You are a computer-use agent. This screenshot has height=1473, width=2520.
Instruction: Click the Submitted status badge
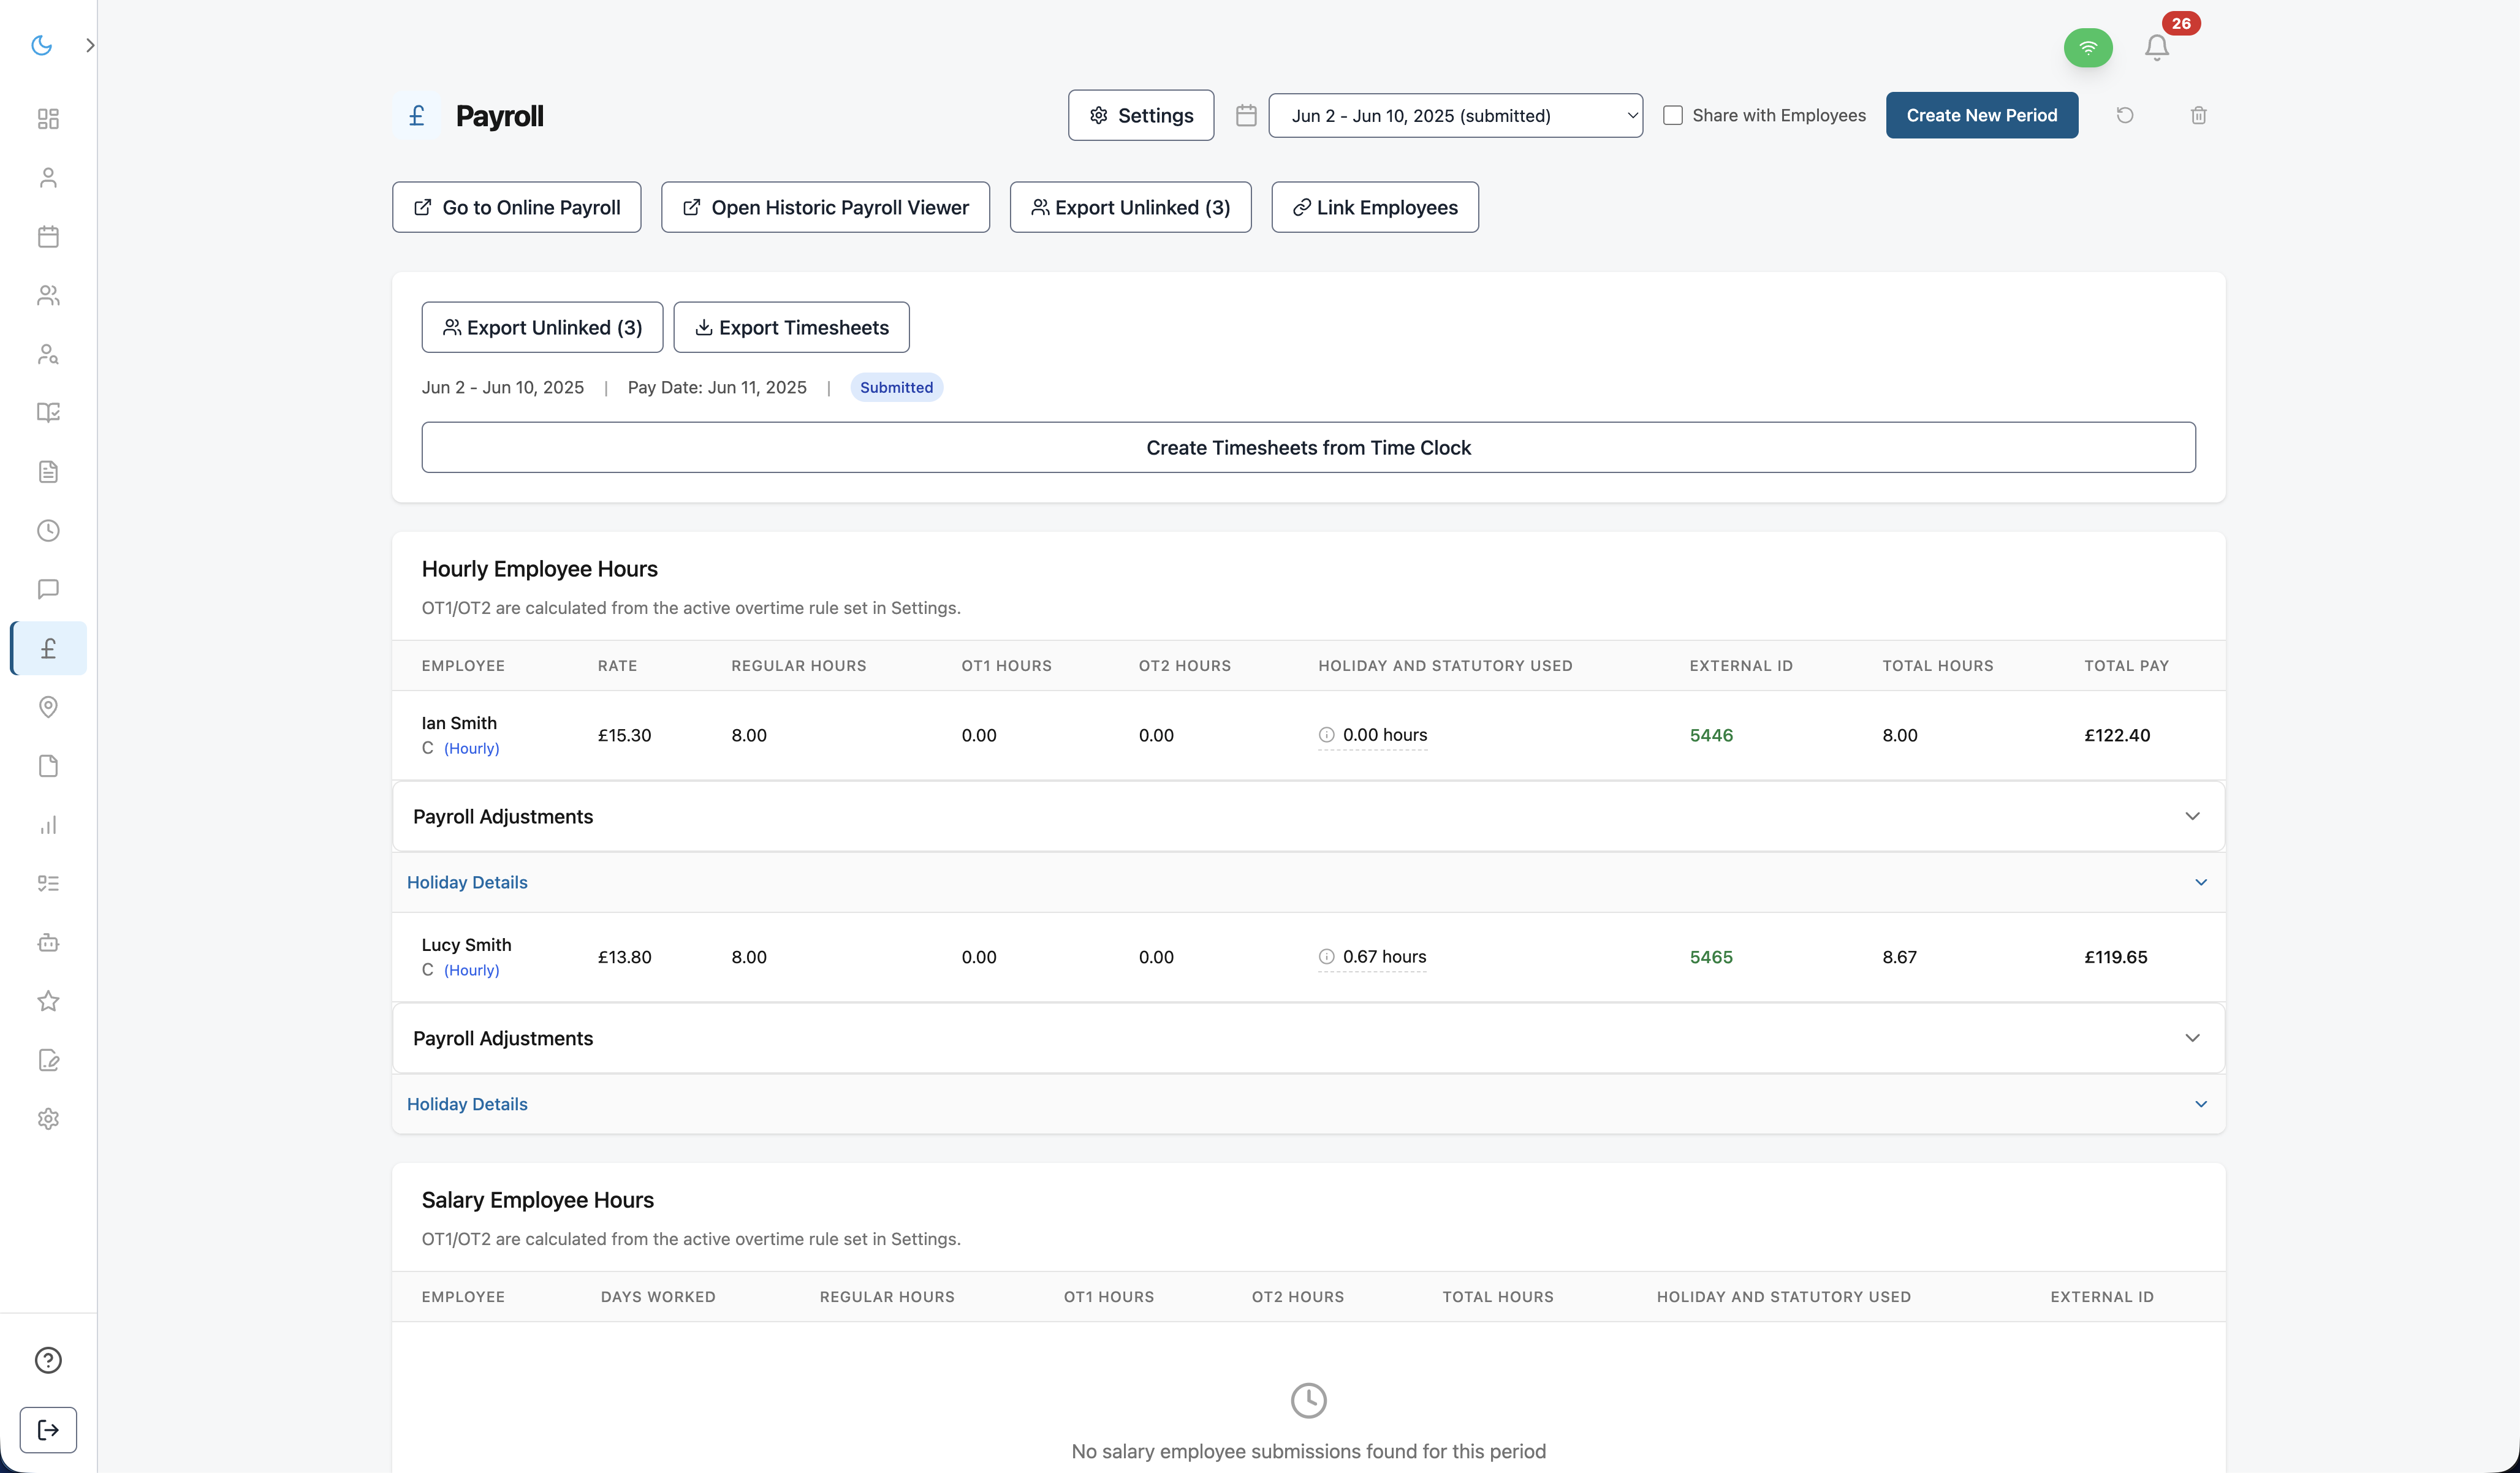896,387
